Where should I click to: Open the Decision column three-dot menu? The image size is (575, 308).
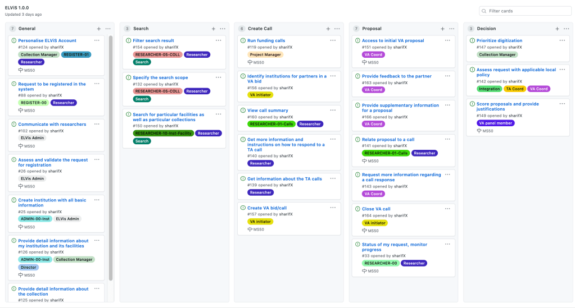(x=567, y=29)
